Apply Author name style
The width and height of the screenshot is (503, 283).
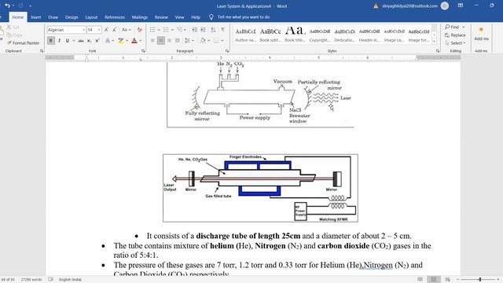tap(245, 34)
